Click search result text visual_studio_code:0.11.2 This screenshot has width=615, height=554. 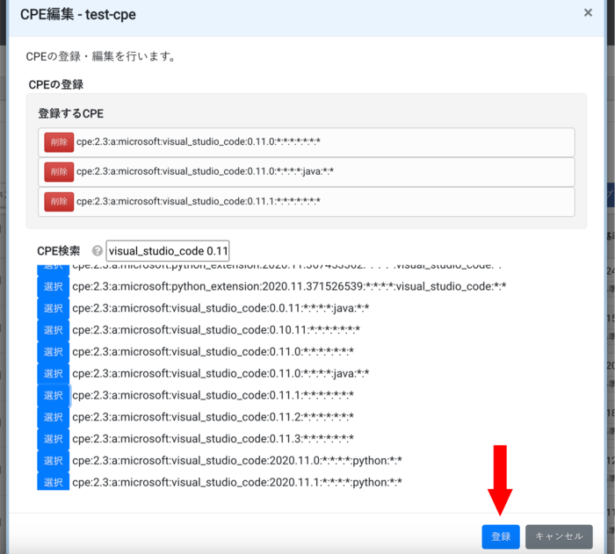click(213, 417)
